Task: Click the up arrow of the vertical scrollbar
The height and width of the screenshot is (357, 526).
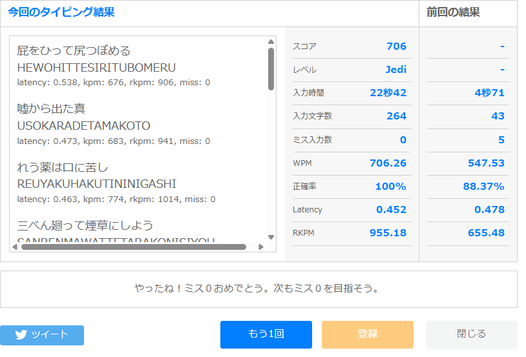Action: [x=271, y=41]
